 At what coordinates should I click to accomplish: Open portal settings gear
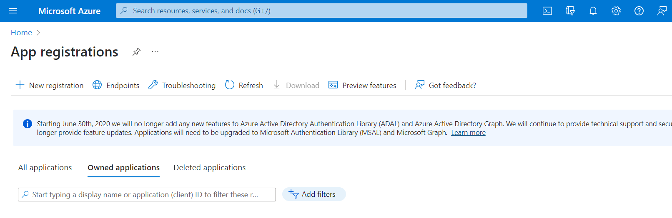[x=616, y=11]
